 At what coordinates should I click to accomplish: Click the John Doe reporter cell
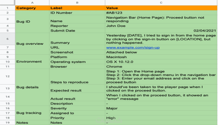pos(161,26)
